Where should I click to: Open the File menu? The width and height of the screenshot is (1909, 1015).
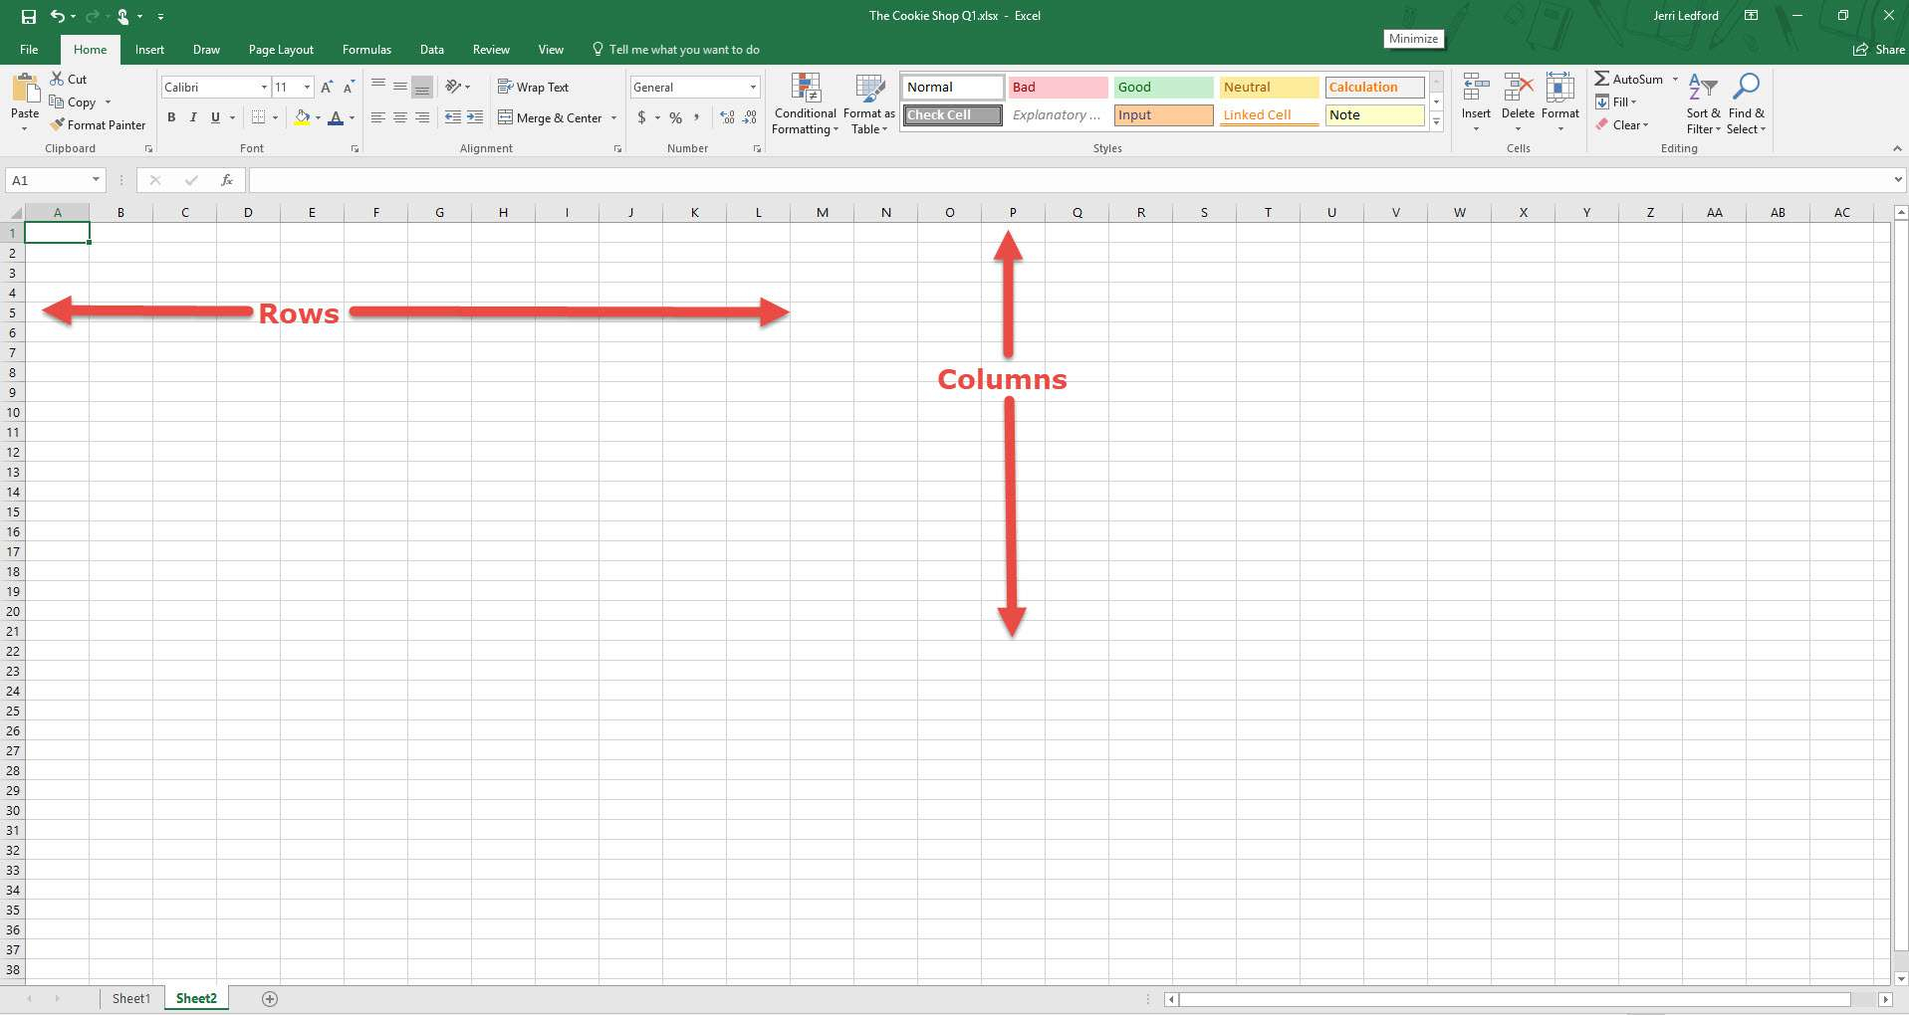click(x=28, y=49)
